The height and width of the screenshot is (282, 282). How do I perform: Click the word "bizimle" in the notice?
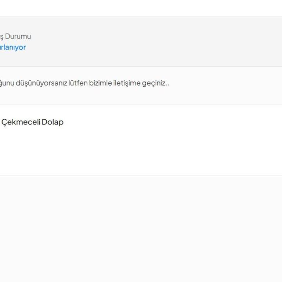pyautogui.click(x=100, y=83)
